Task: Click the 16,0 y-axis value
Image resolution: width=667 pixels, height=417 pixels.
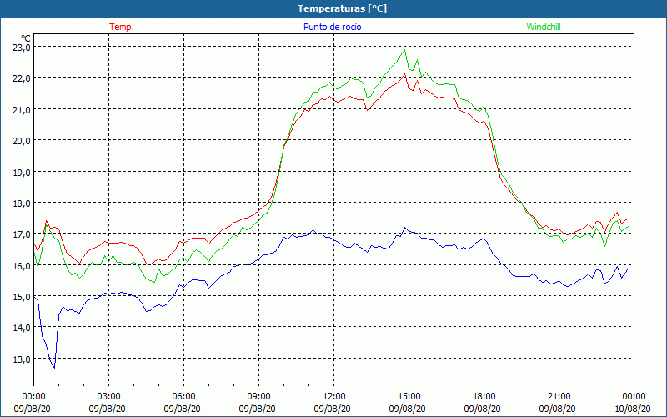Action: [x=22, y=265]
